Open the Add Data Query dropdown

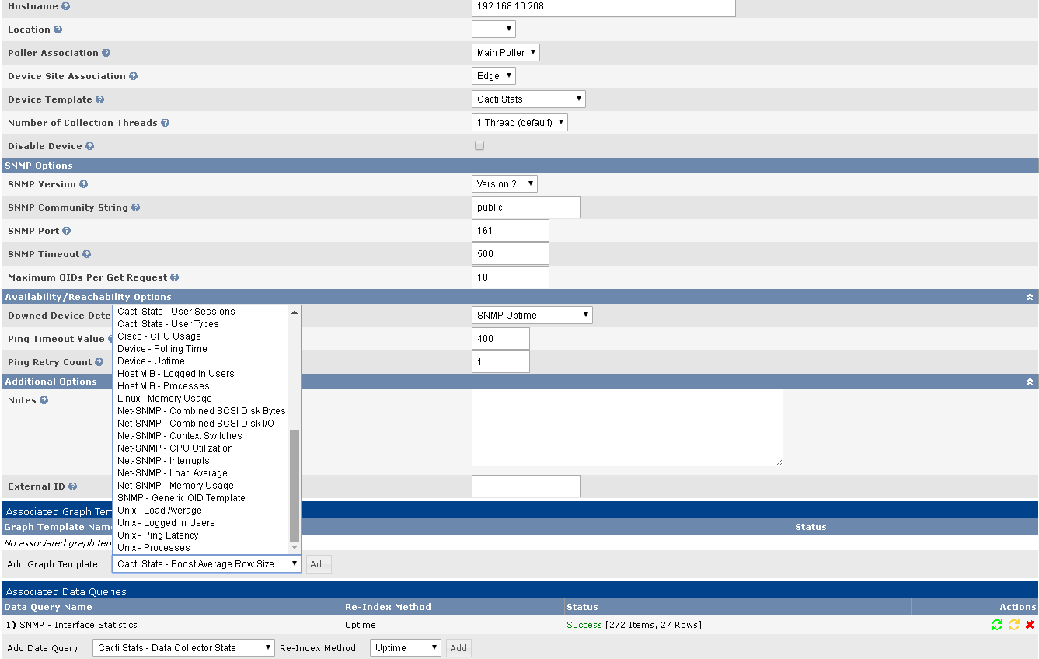pos(183,647)
